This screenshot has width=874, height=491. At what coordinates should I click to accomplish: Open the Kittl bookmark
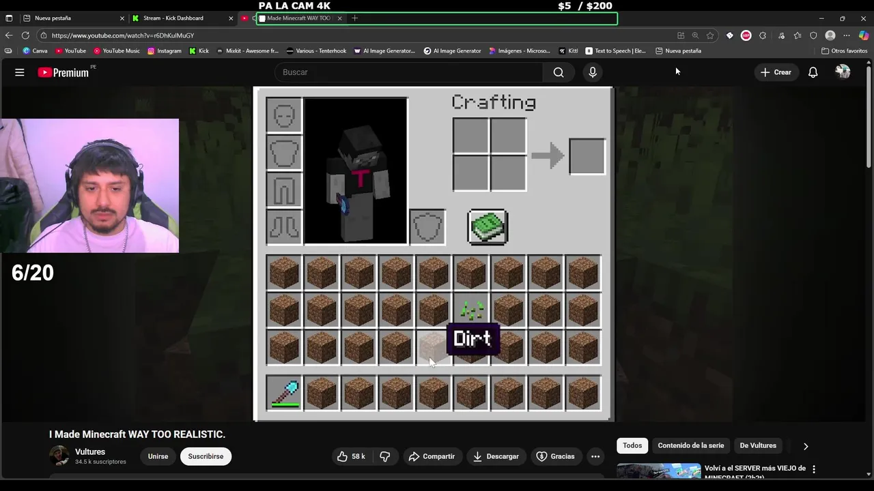coord(568,50)
